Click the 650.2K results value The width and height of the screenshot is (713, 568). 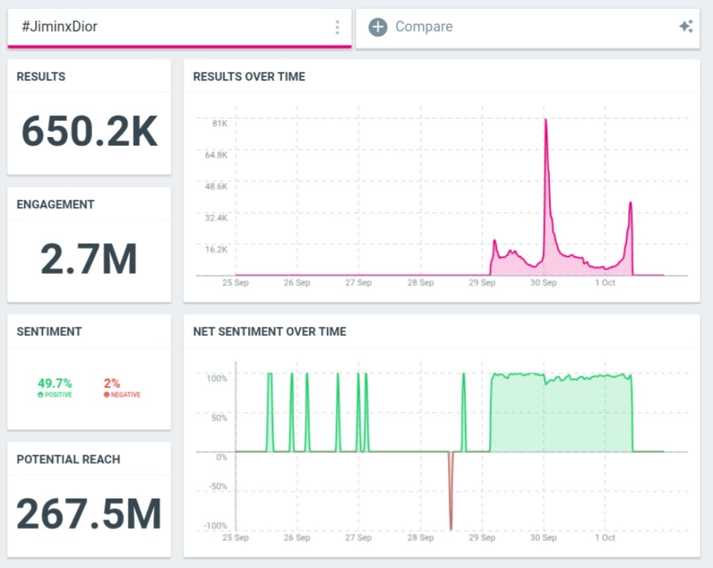(90, 131)
